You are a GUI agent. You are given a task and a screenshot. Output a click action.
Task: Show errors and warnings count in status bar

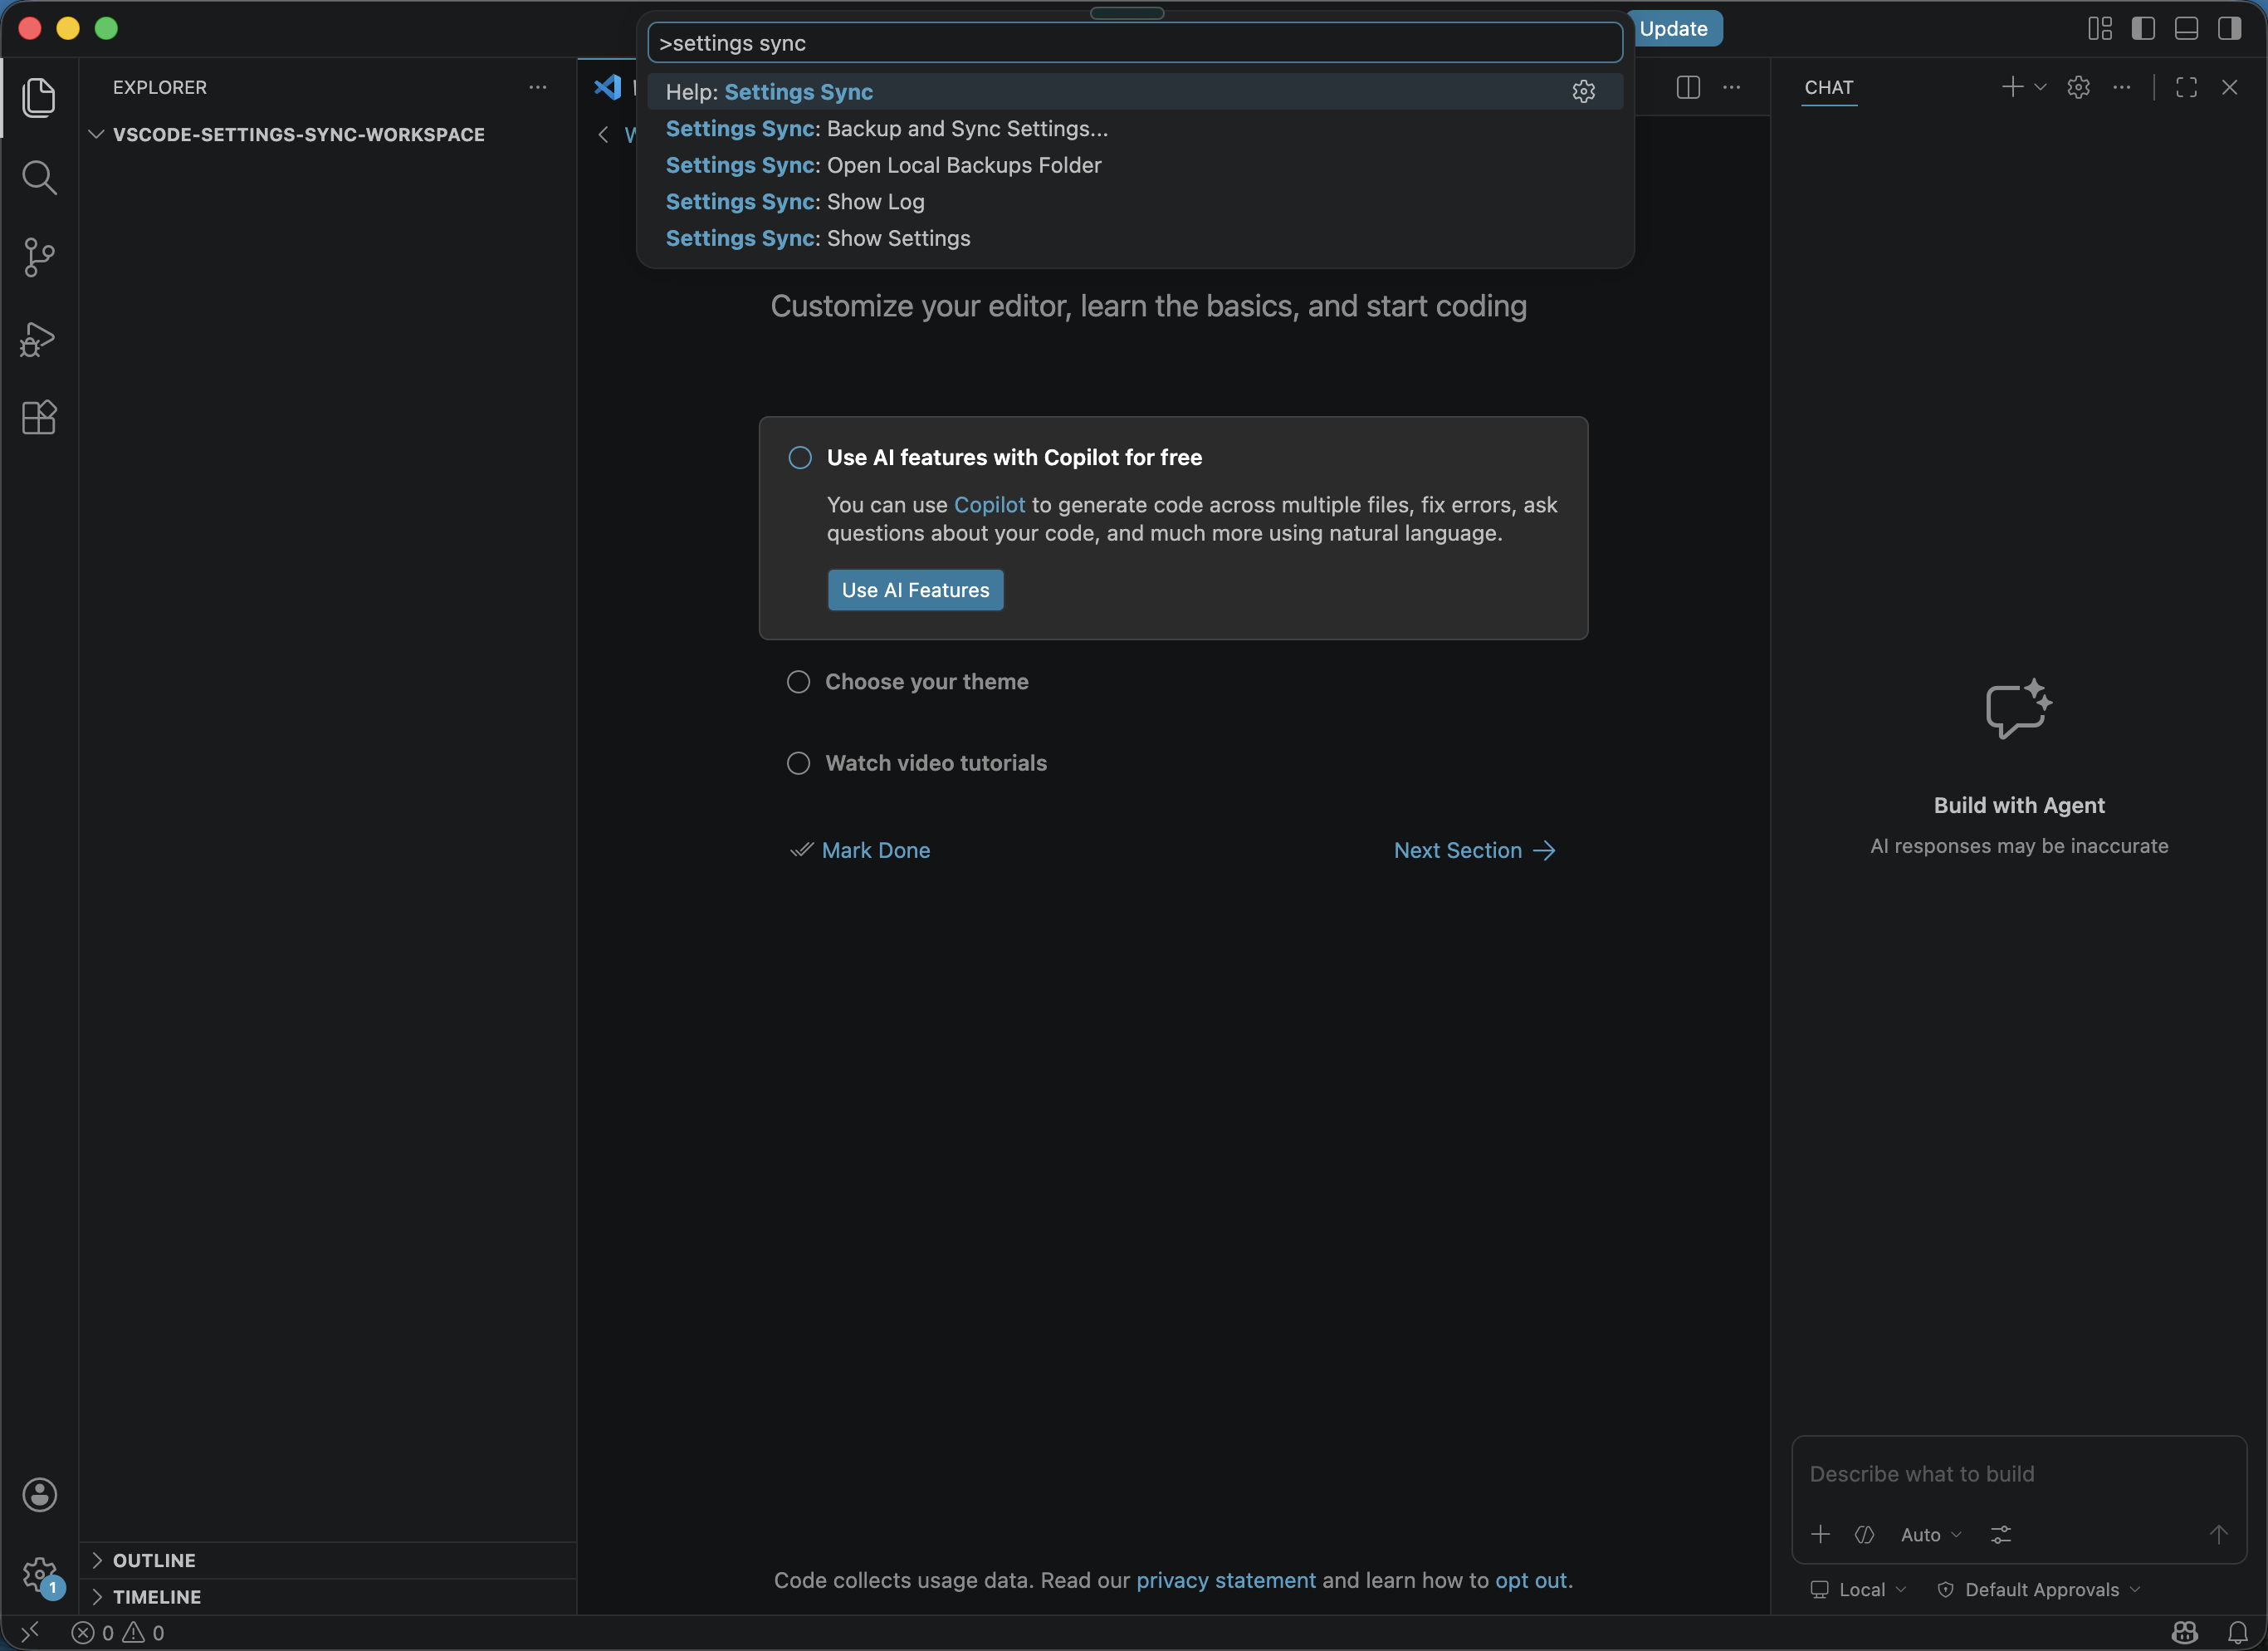[118, 1633]
